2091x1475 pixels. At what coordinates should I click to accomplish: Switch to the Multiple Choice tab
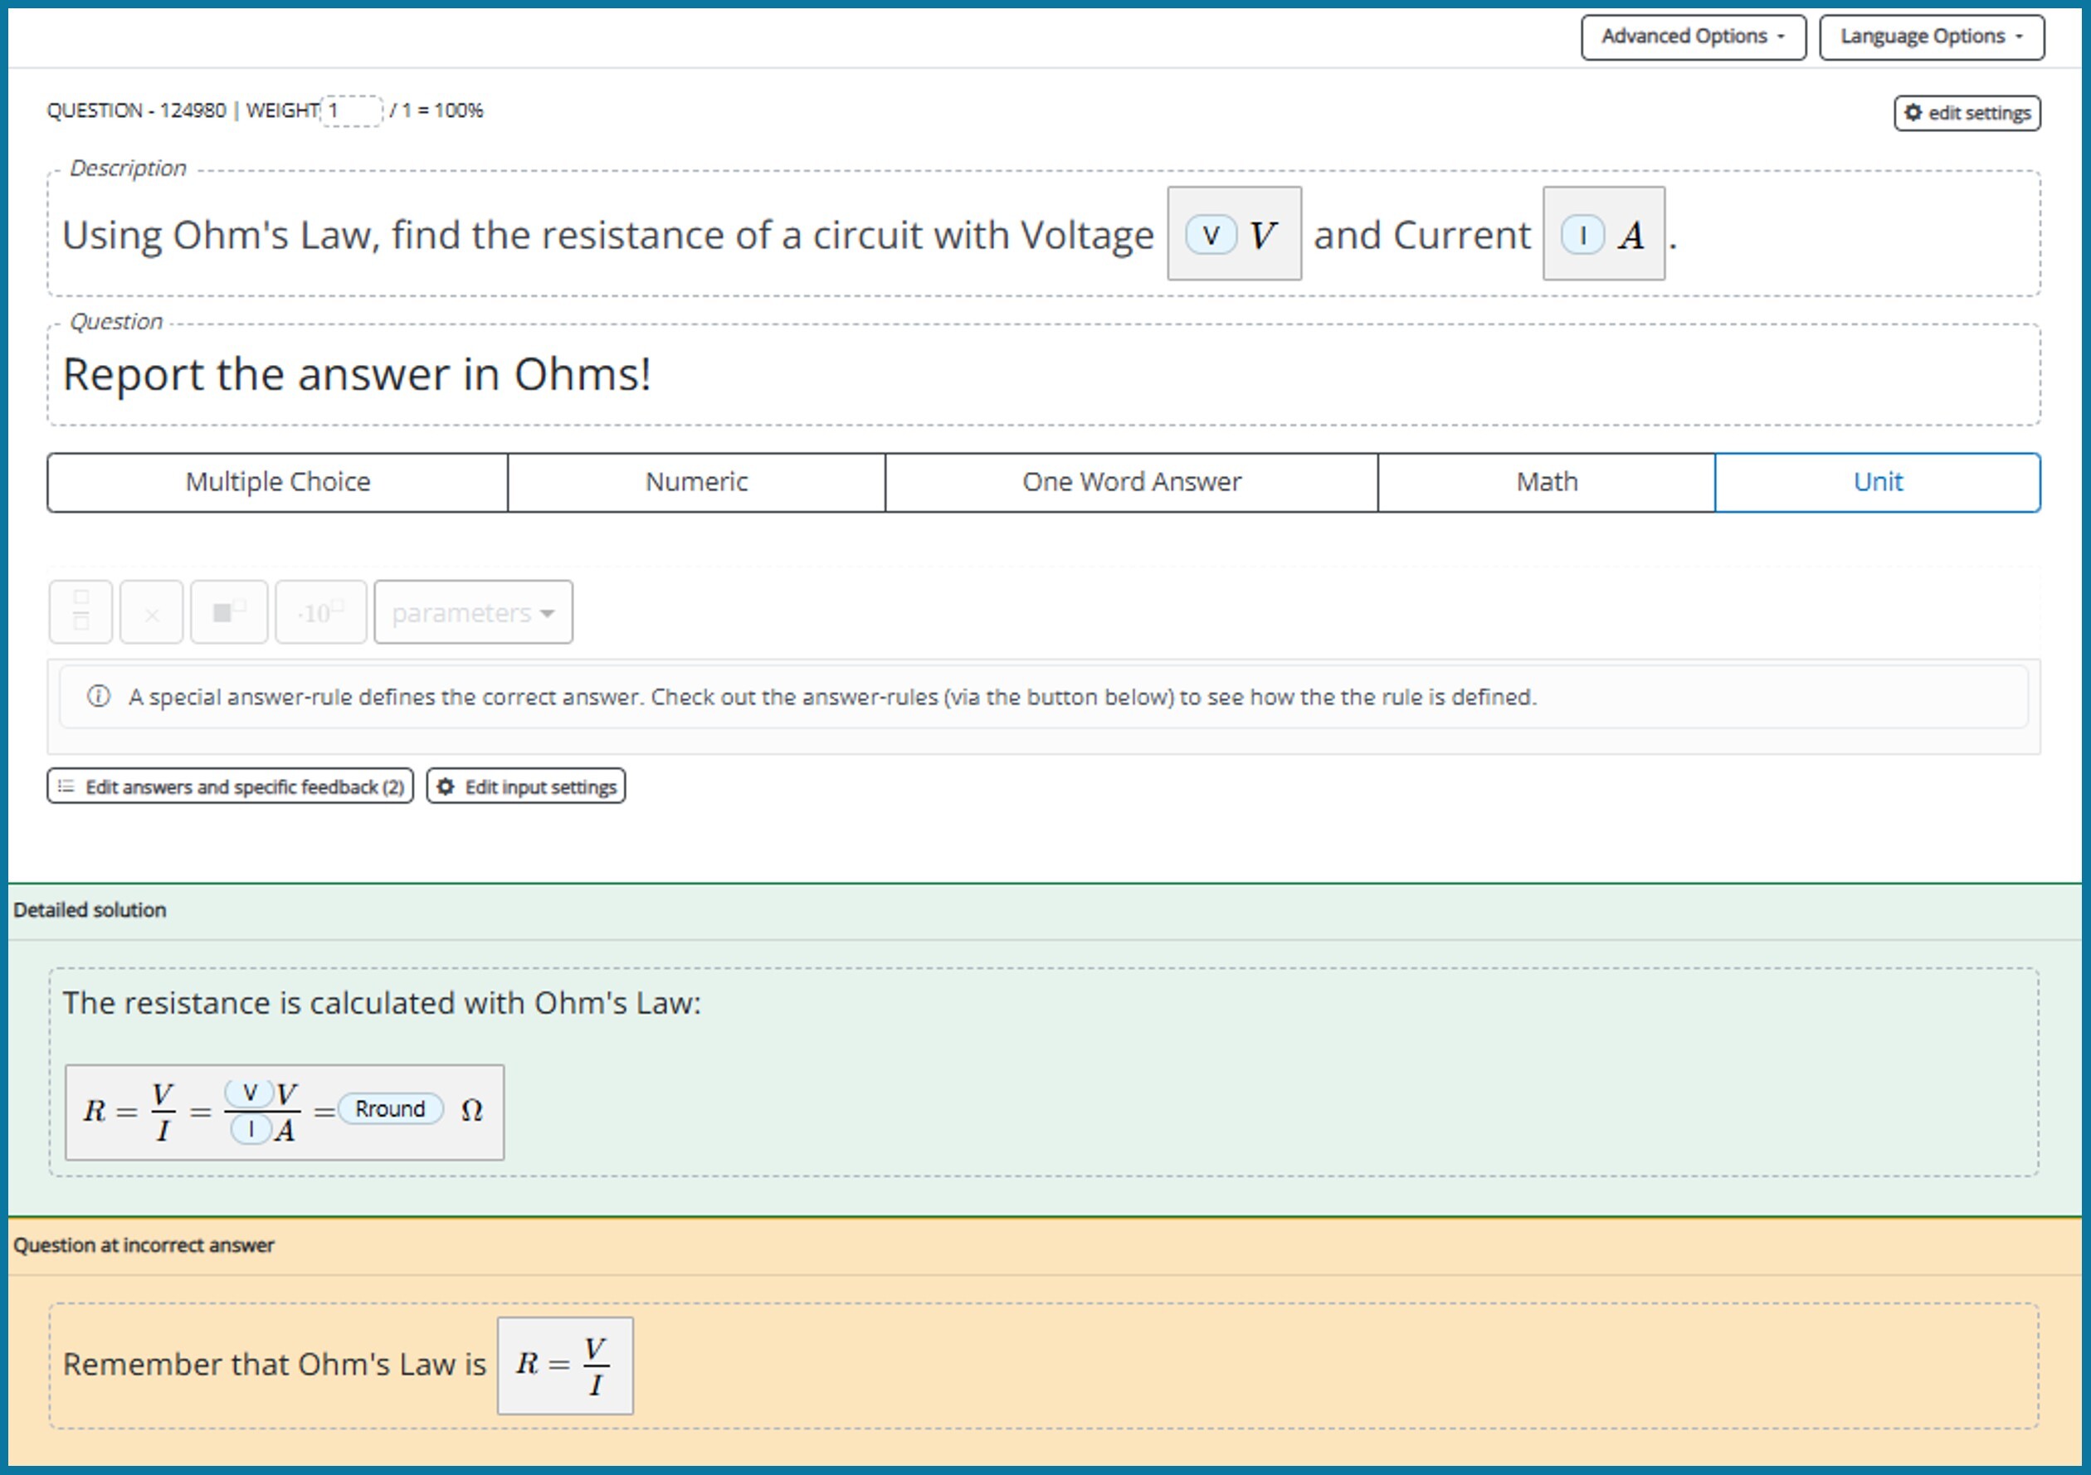(x=278, y=482)
